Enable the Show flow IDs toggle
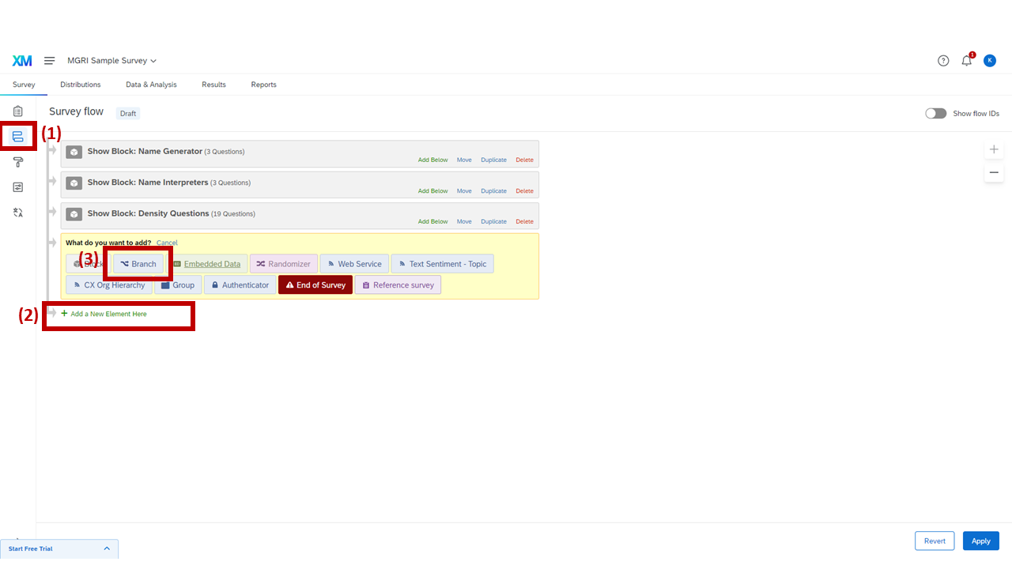This screenshot has width=1012, height=569. coord(935,113)
